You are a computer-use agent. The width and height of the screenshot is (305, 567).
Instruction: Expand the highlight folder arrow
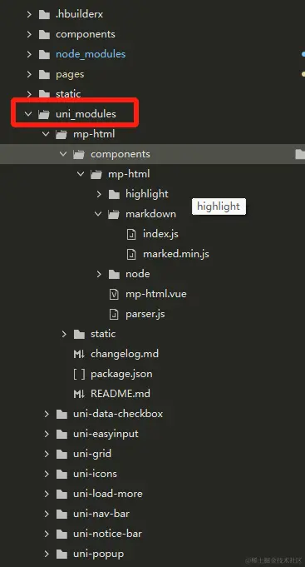tap(99, 195)
